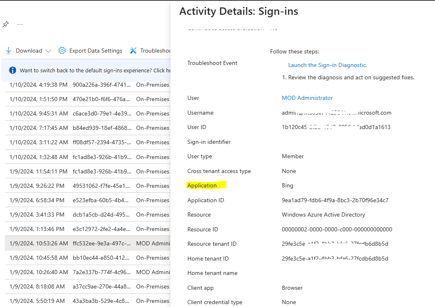Select the sign-in row 1/9/2024, 5:50:19 AM
This screenshot has width=435, height=307.
[87, 301]
